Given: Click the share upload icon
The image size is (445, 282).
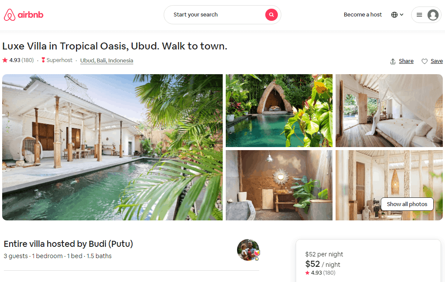Looking at the screenshot, I should pyautogui.click(x=393, y=61).
